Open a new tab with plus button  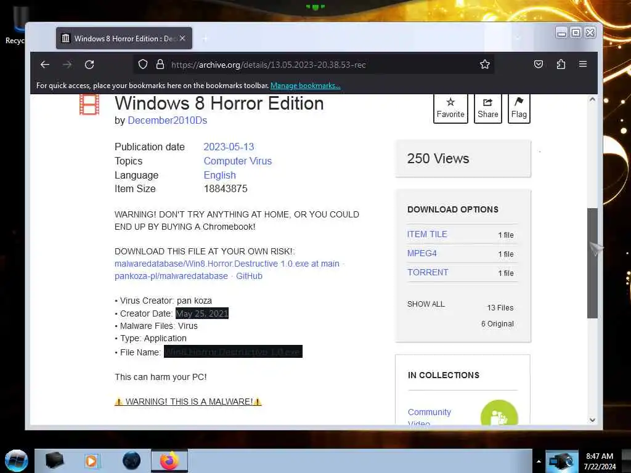pyautogui.click(x=205, y=39)
